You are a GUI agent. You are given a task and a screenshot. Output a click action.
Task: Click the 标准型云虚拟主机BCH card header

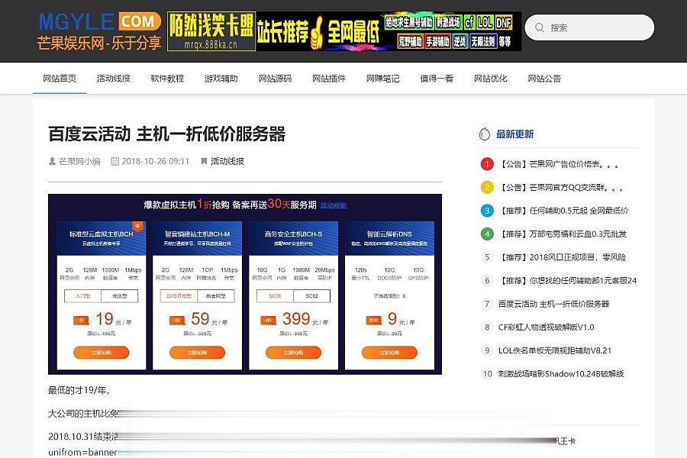click(x=102, y=238)
